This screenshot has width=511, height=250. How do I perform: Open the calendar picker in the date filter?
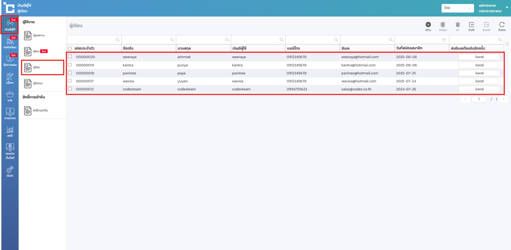click(x=444, y=39)
